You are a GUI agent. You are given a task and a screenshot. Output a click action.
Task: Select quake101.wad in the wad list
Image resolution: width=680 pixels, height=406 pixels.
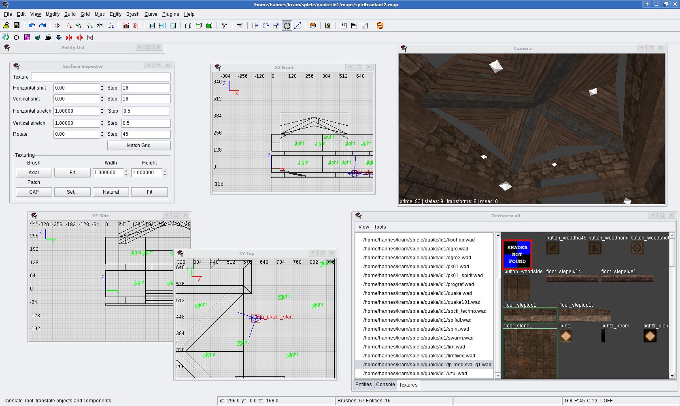[424, 302]
